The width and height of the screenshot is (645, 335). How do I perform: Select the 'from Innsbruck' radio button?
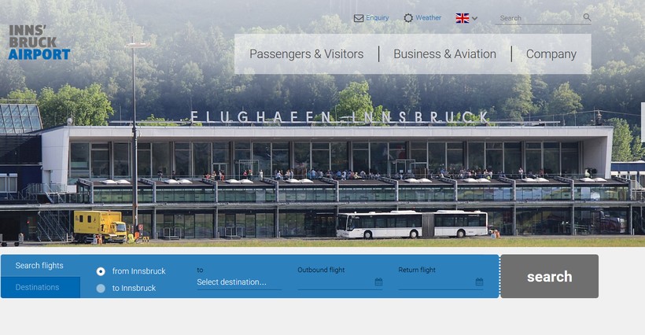(101, 271)
